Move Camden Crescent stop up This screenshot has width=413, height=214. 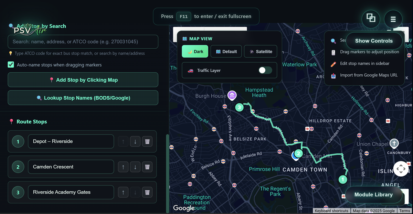pos(123,167)
